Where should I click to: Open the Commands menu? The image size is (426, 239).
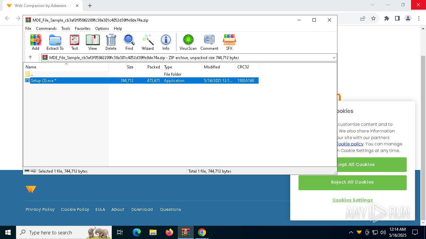(46, 29)
